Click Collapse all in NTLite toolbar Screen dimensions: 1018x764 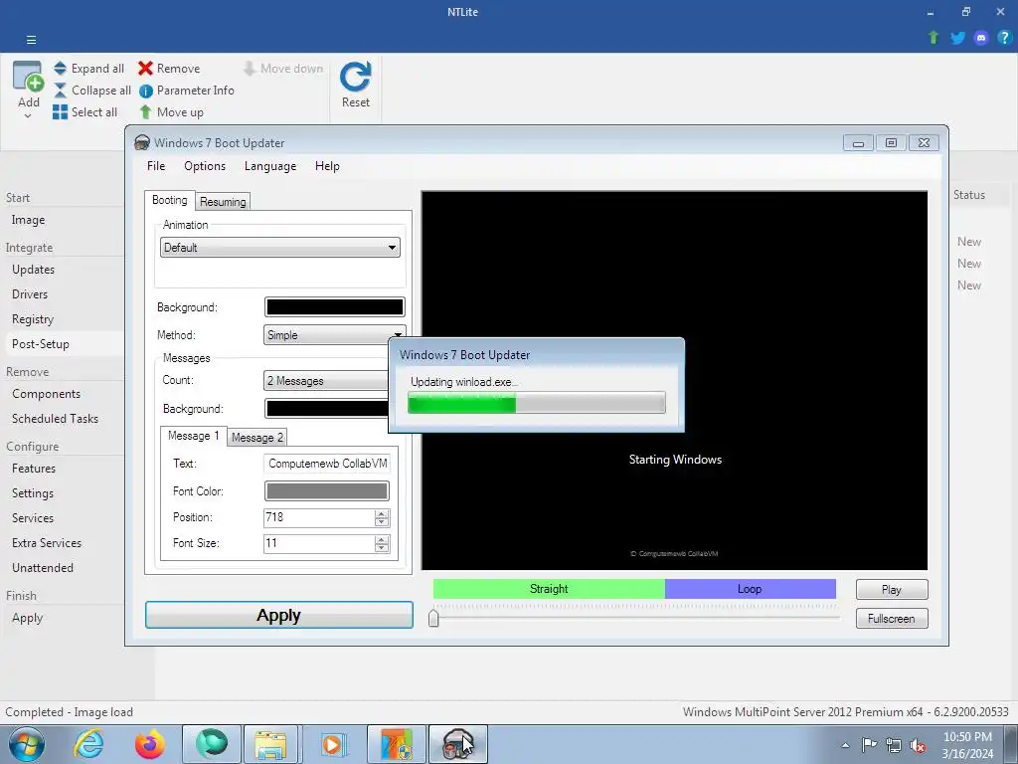click(92, 91)
